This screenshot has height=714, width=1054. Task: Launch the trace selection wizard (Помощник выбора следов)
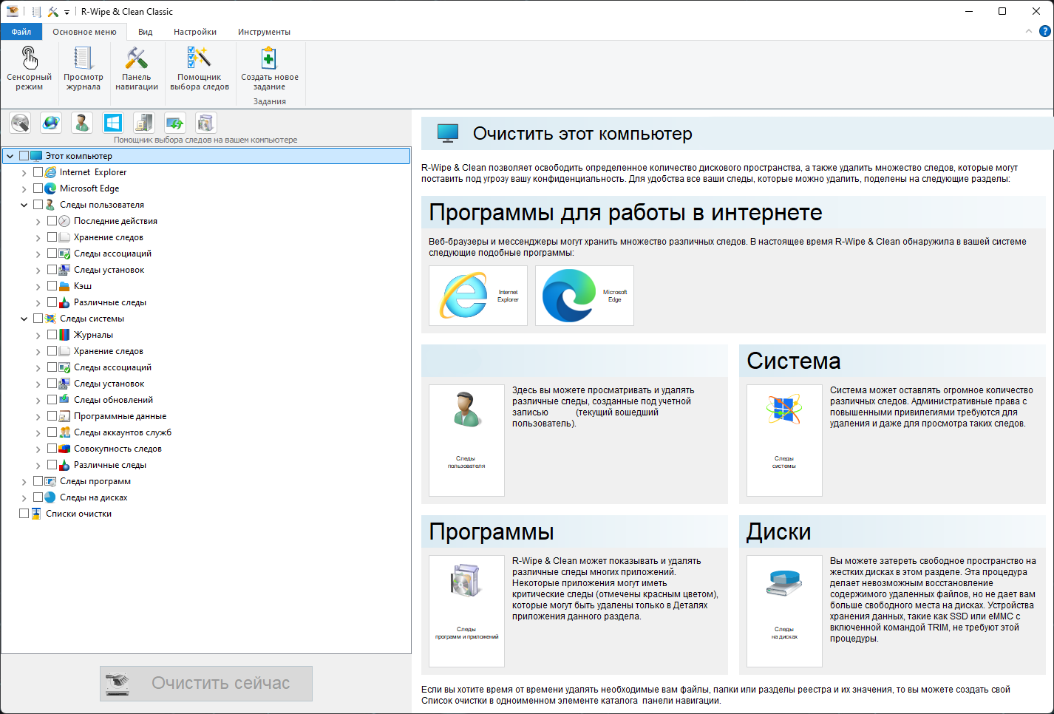point(200,68)
